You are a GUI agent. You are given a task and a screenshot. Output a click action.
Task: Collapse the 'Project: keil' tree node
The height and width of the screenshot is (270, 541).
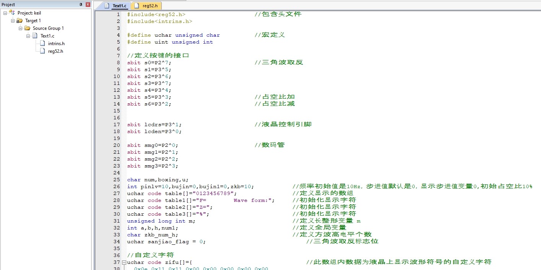(x=5, y=13)
